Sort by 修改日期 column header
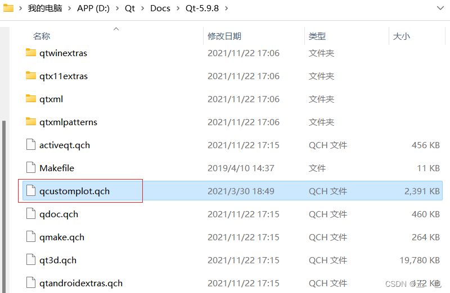Screen dimensions: 450x293 click(x=224, y=36)
